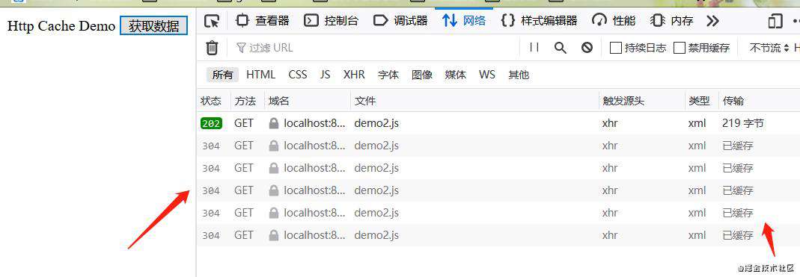Sort by 域名 domain column header
Screen dimensions: 800x277
click(308, 101)
